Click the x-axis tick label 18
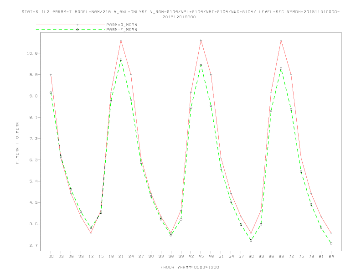 point(111,256)
